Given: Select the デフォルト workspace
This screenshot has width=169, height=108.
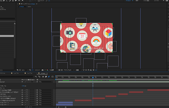Looking at the screenshot, I should [x=128, y=1].
